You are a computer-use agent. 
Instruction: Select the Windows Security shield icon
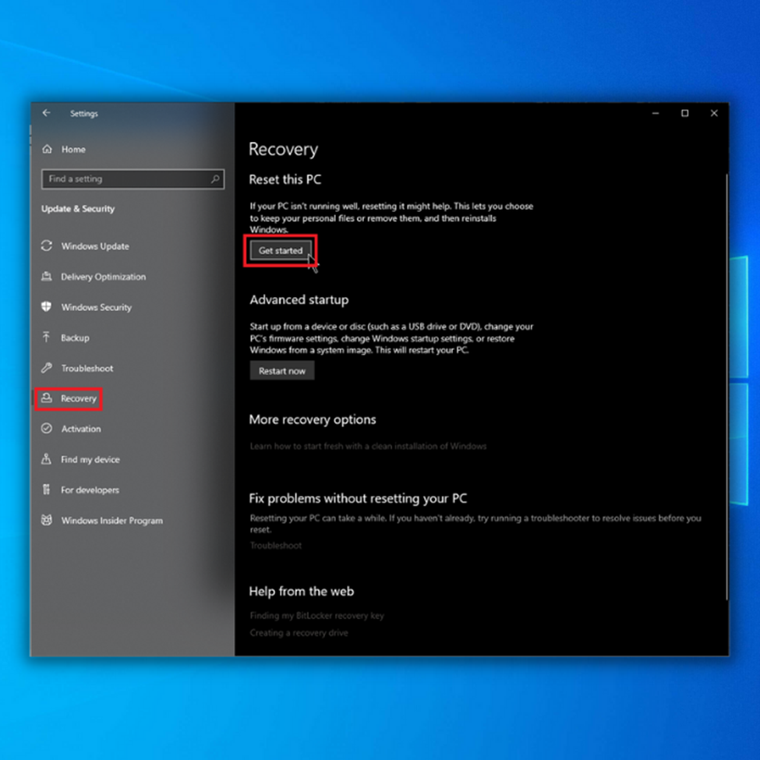[x=47, y=306]
